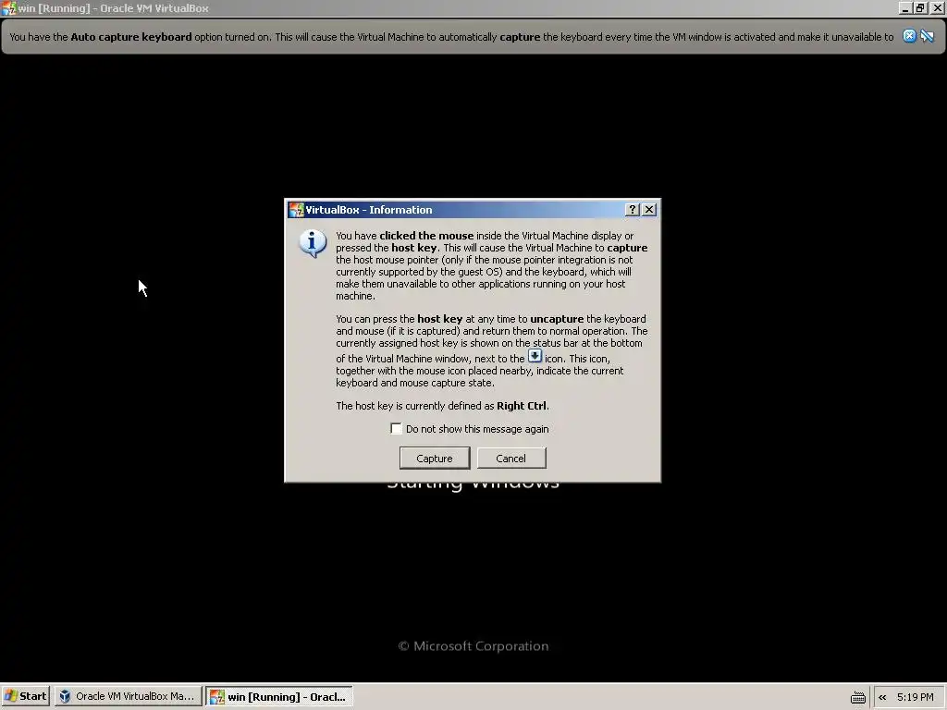Close the VirtualBox Information dialog

coord(649,210)
